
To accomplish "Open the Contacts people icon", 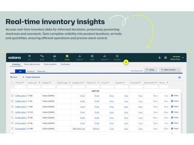I will [x=105, y=56].
